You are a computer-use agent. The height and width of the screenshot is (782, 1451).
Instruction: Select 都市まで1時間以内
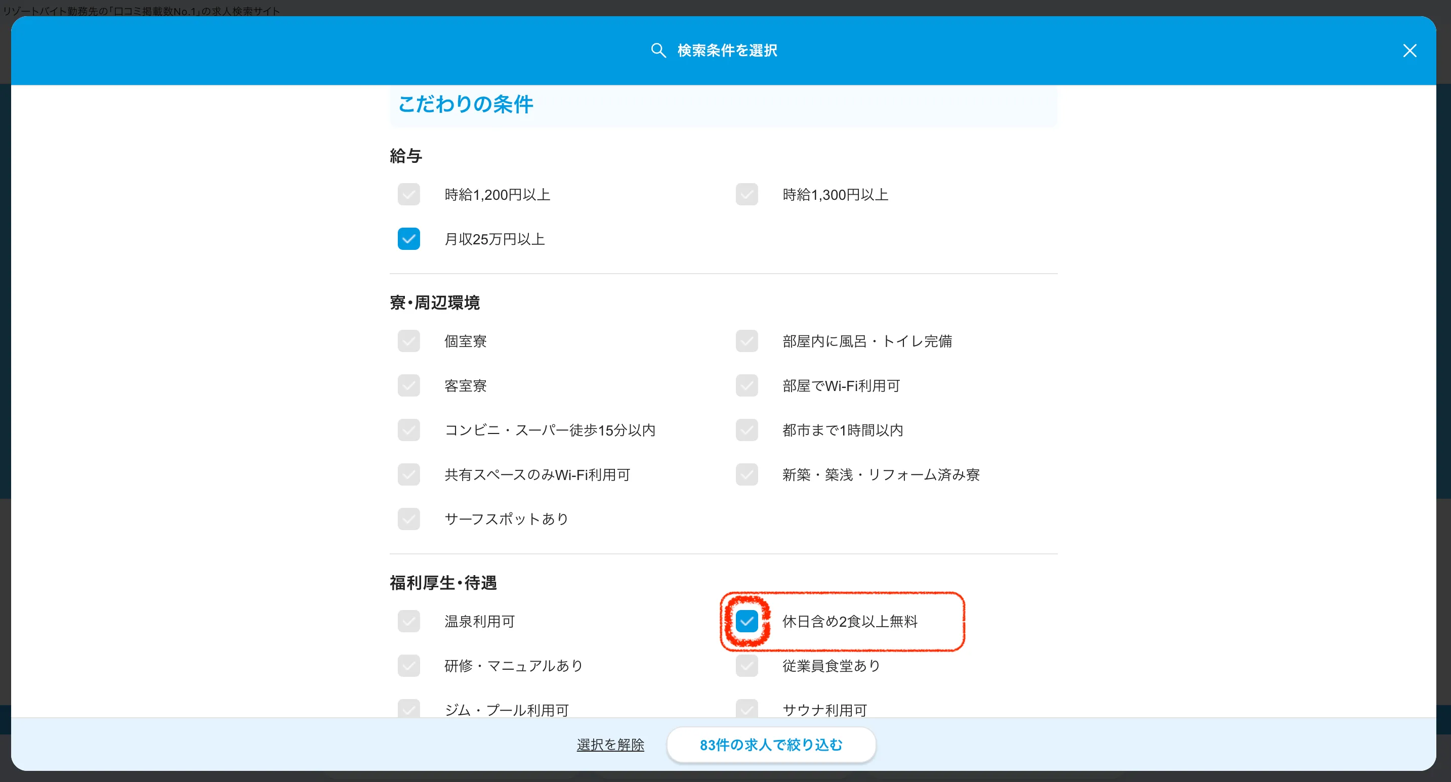point(747,429)
